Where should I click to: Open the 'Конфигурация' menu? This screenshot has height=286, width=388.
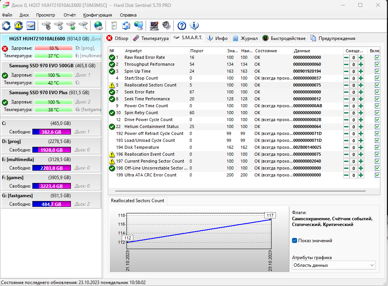(97, 15)
